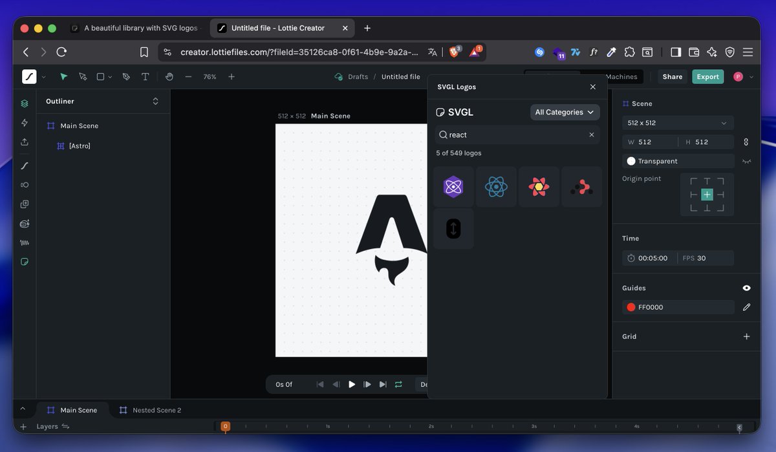Add a Grid with plus icon
Image resolution: width=776 pixels, height=452 pixels.
(x=746, y=336)
